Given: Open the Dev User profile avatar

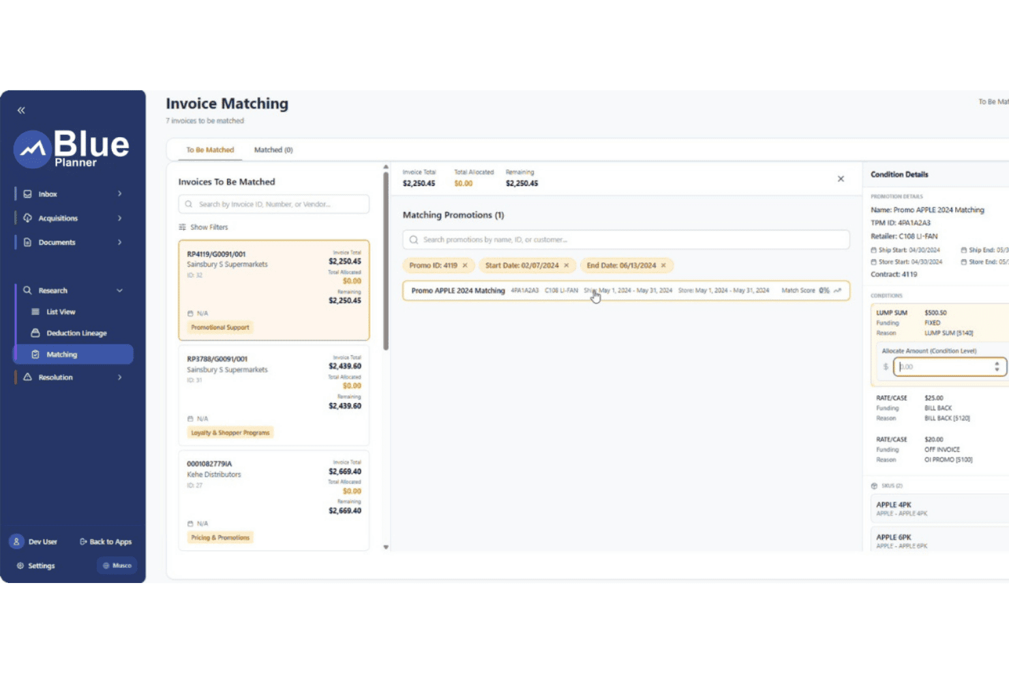Looking at the screenshot, I should 16,541.
